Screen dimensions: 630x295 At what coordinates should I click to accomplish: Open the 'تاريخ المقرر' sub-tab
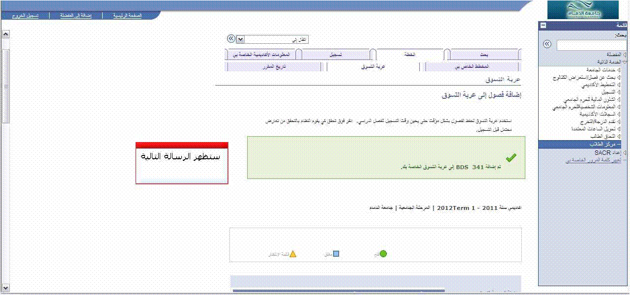coord(274,66)
